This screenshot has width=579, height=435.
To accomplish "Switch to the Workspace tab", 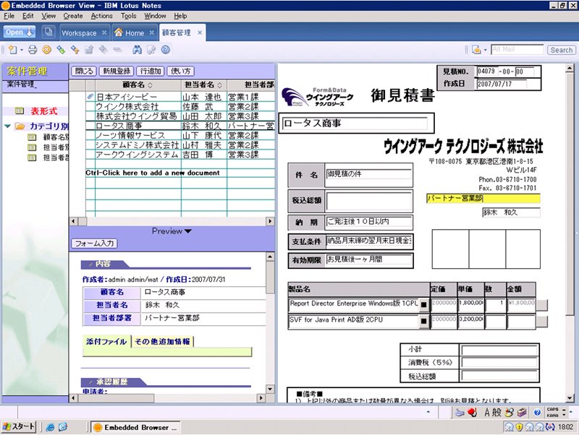I will tap(79, 33).
